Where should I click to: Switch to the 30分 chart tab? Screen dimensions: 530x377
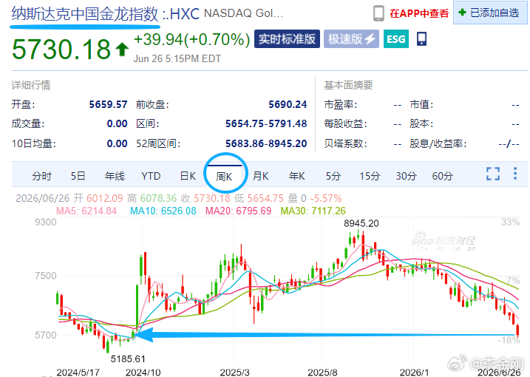(x=406, y=176)
